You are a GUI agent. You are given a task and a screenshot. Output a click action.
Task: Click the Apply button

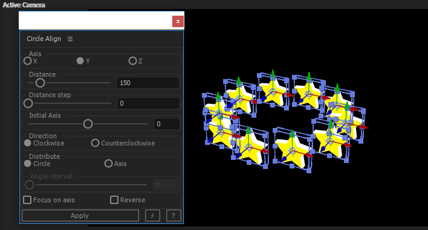point(80,216)
